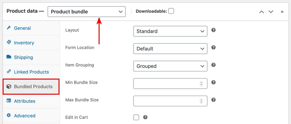Click the Max Bundle Size stepper arrows
The width and height of the screenshot is (291, 124).
coord(201,101)
